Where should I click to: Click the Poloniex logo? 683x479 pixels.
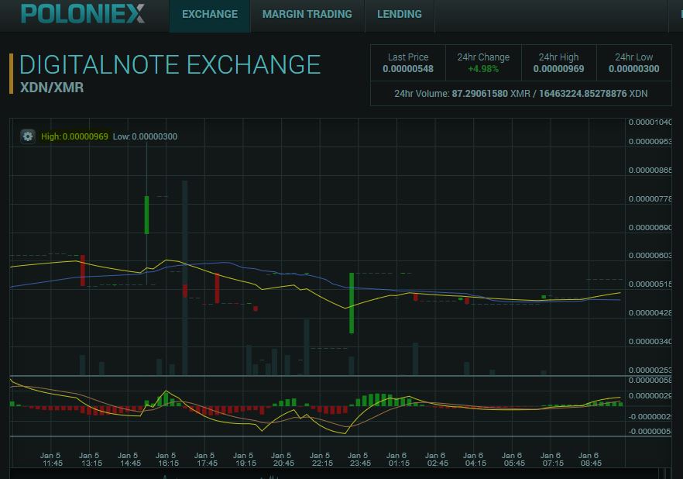pyautogui.click(x=83, y=13)
